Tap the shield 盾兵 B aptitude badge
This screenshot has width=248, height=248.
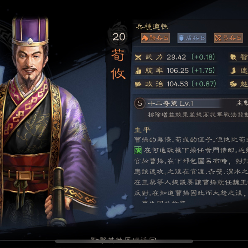(x=192, y=38)
